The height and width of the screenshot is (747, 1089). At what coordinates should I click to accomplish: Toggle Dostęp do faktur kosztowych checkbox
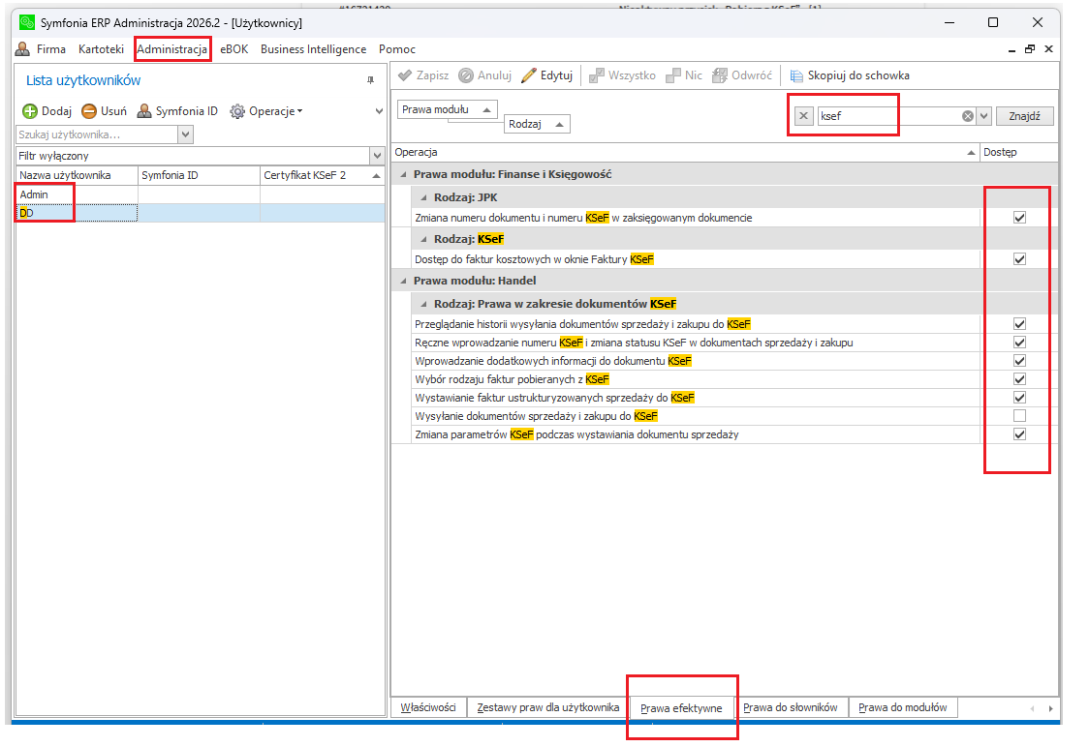[x=1019, y=259]
